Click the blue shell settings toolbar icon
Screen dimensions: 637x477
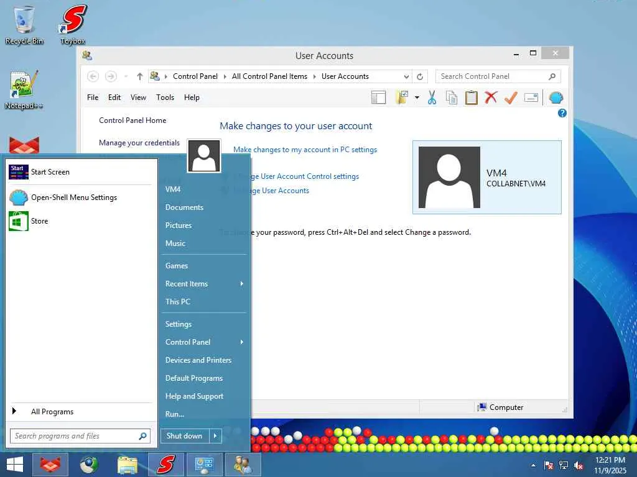coord(556,98)
